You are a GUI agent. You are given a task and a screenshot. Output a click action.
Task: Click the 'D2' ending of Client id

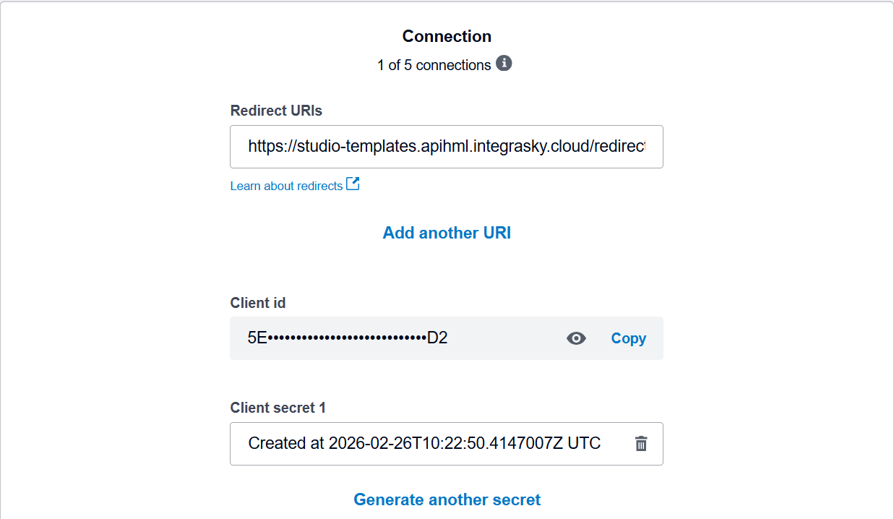tap(437, 338)
